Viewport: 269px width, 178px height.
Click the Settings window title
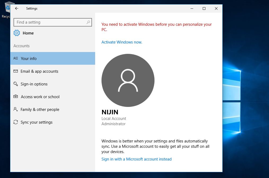32,8
